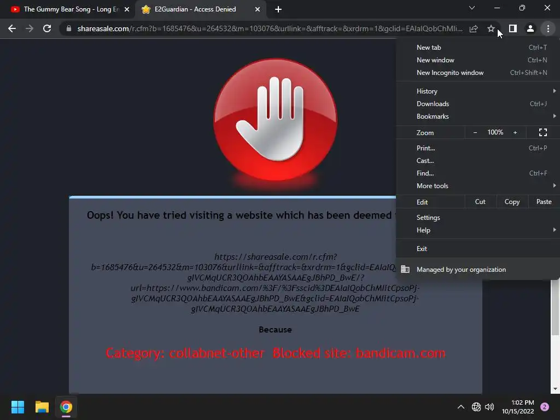This screenshot has width=560, height=420.
Task: Enter fullscreen via the zoom row icon
Action: 543,132
